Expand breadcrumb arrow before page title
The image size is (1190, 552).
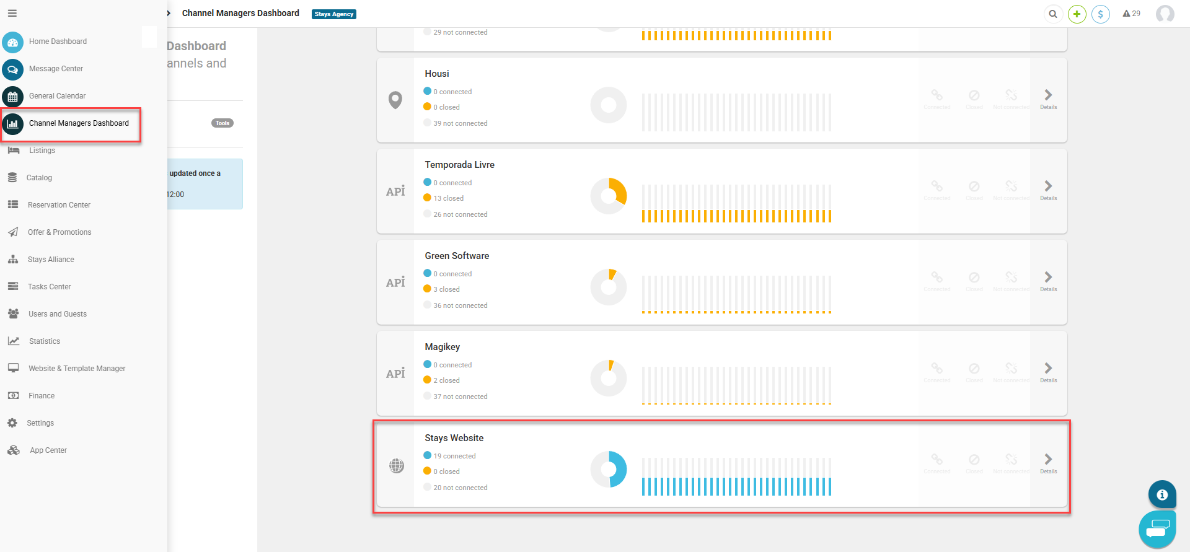(x=169, y=13)
